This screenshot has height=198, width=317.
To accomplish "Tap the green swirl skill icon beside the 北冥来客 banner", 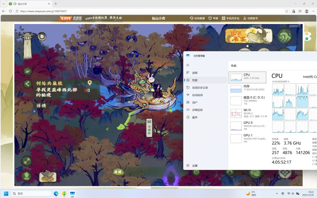I will click(285, 35).
